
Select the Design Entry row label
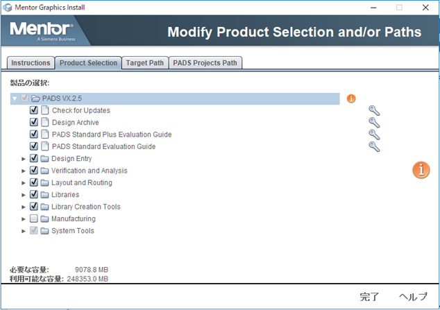pyautogui.click(x=71, y=159)
